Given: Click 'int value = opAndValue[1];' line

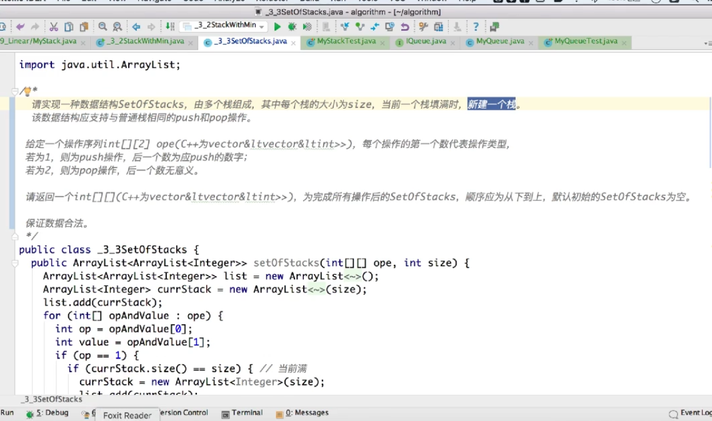Looking at the screenshot, I should 133,342.
